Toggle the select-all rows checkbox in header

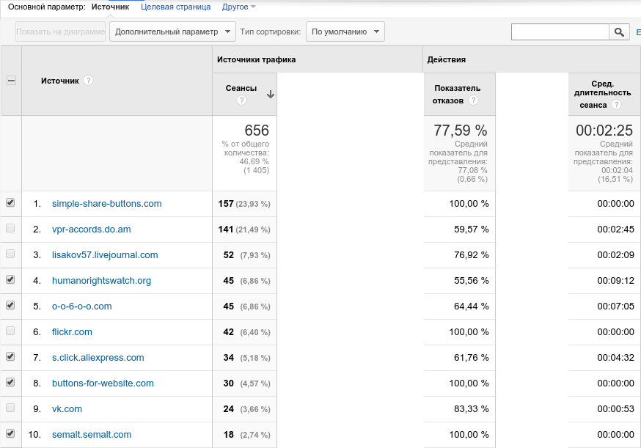(12, 81)
